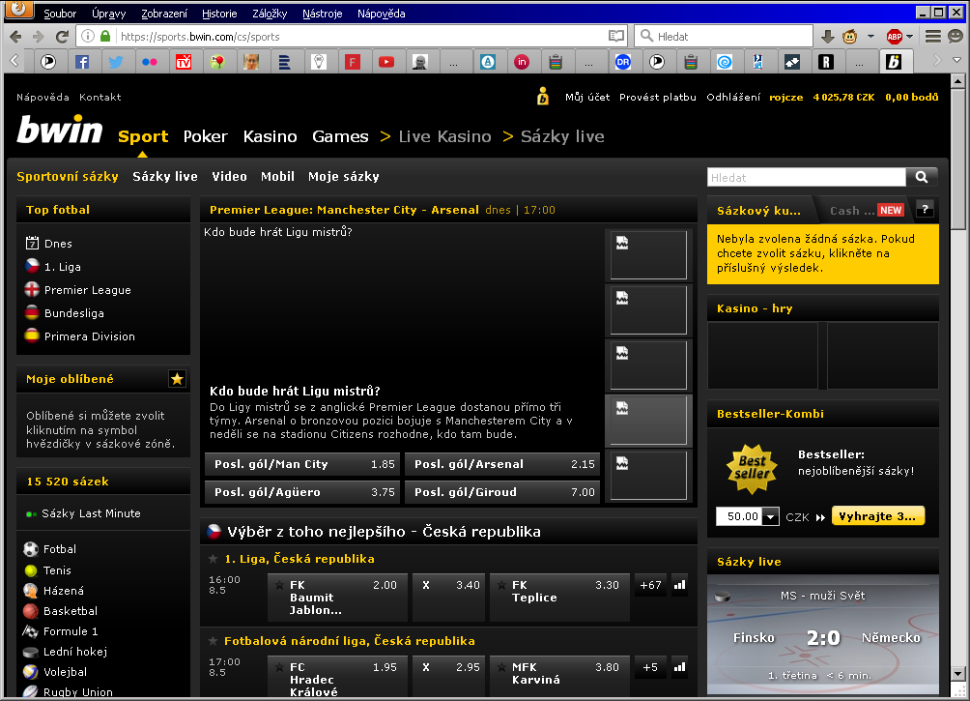Viewport: 970px width, 701px height.
Task: Click the magnifier button beside bwin search
Action: click(922, 177)
